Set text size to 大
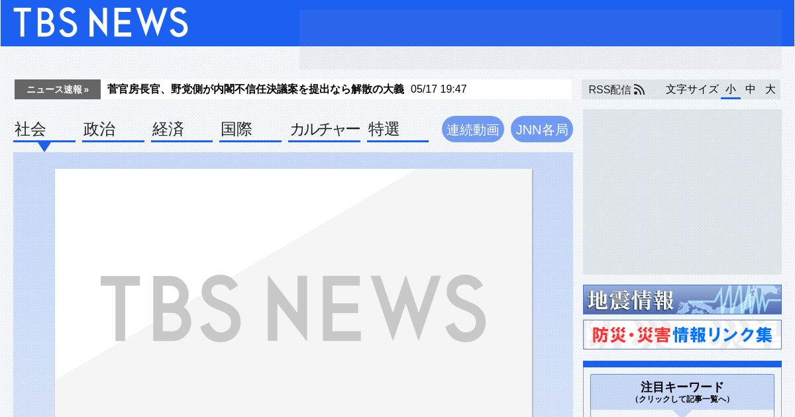 click(x=770, y=89)
